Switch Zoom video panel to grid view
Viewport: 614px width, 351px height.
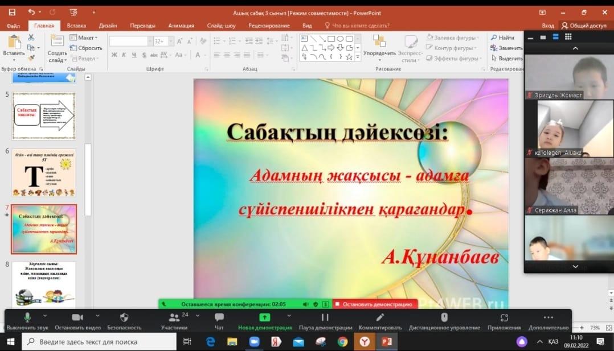point(568,37)
